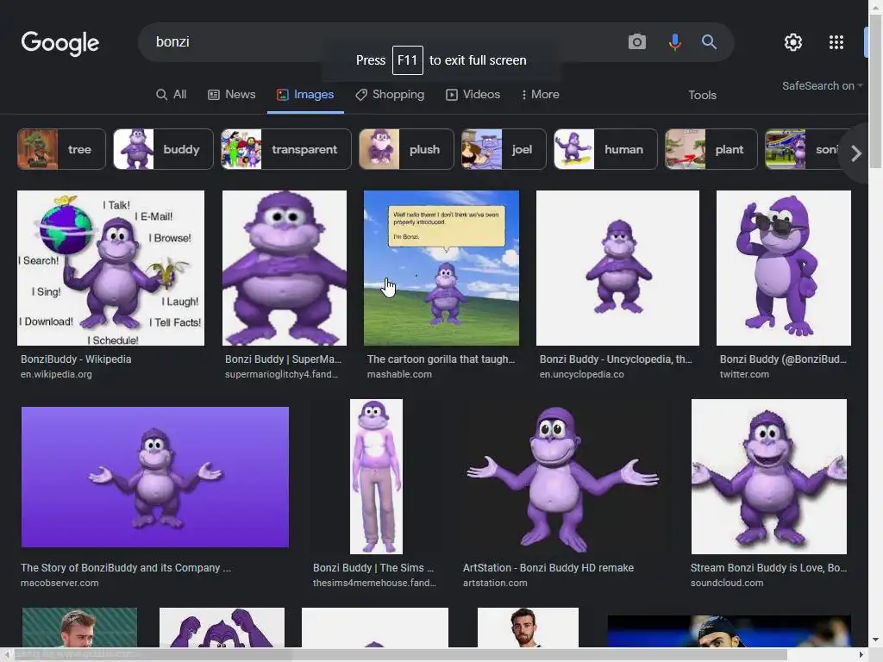This screenshot has width=883, height=662.
Task: Click the 'macobserver.com' source text
Action: pyautogui.click(x=59, y=584)
